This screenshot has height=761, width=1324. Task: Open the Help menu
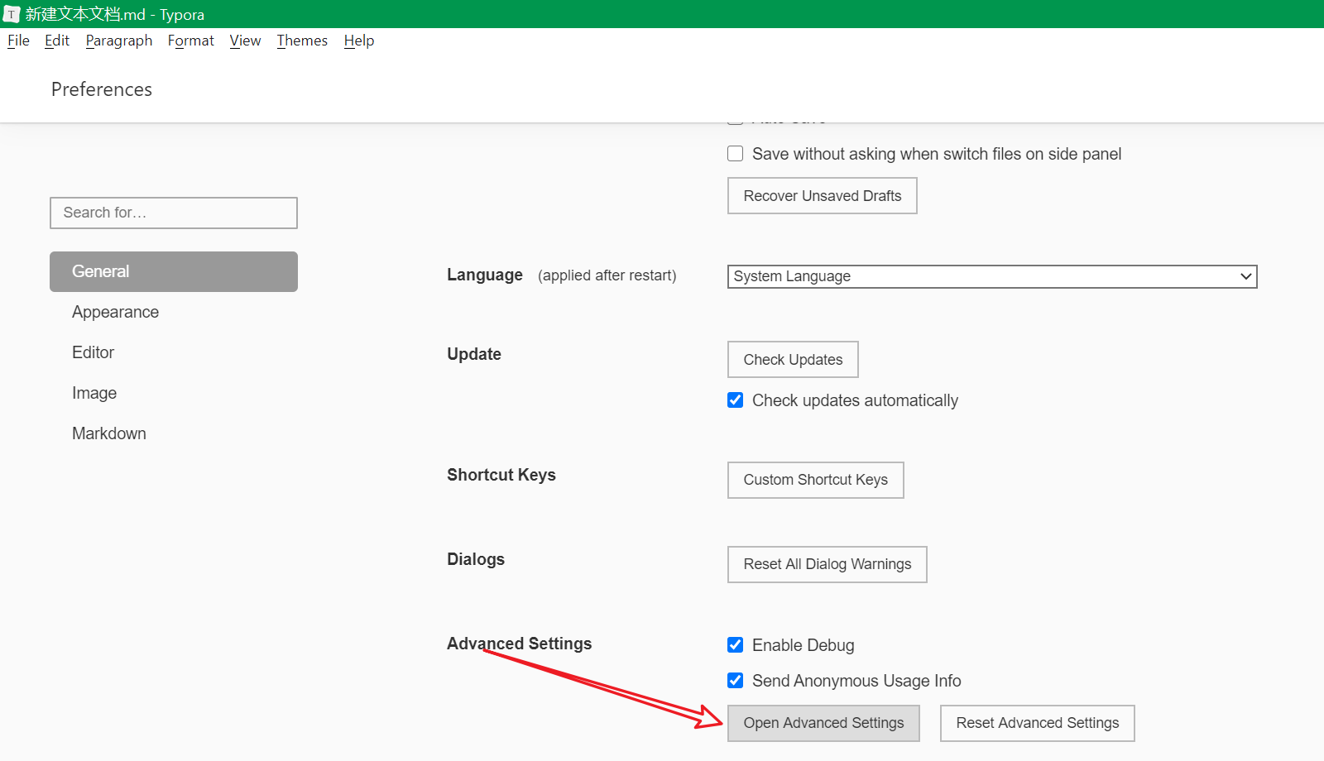click(359, 41)
